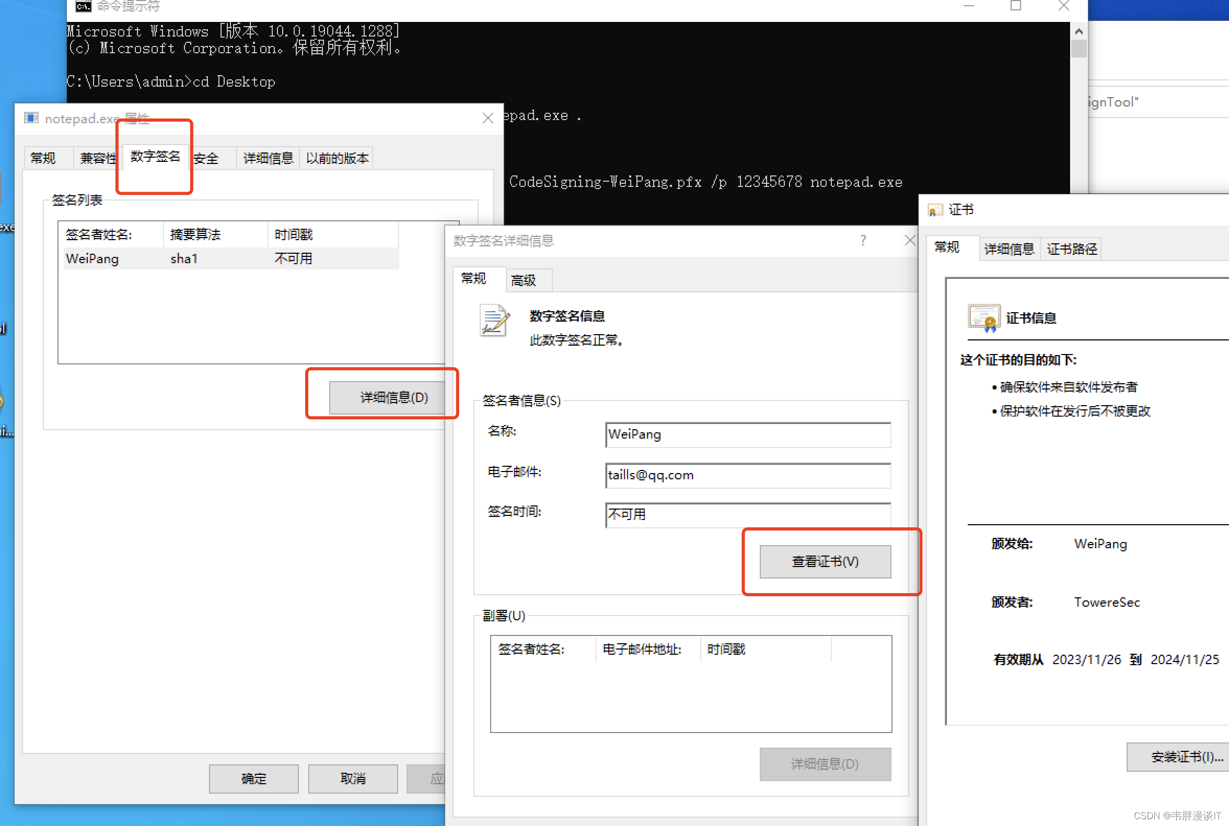Click 此数字签名正常 status text
The width and height of the screenshot is (1229, 826).
pyautogui.click(x=577, y=340)
